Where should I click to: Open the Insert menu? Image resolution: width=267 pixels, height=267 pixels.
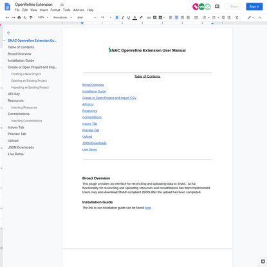tap(44, 10)
